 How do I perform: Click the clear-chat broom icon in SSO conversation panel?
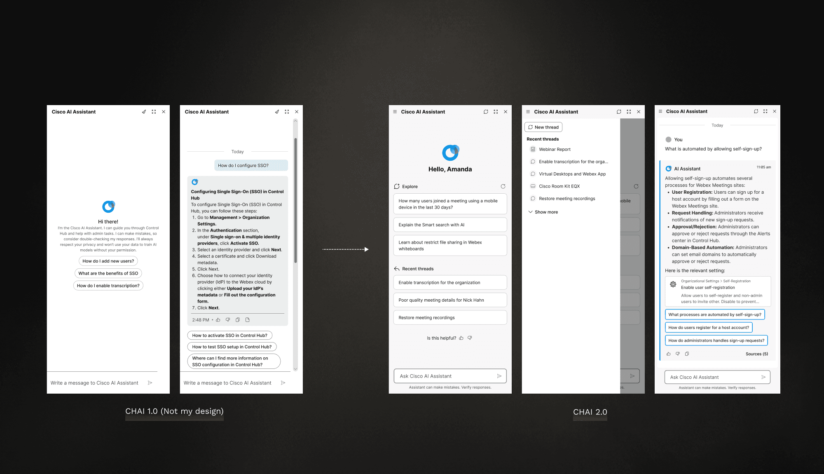[277, 112]
